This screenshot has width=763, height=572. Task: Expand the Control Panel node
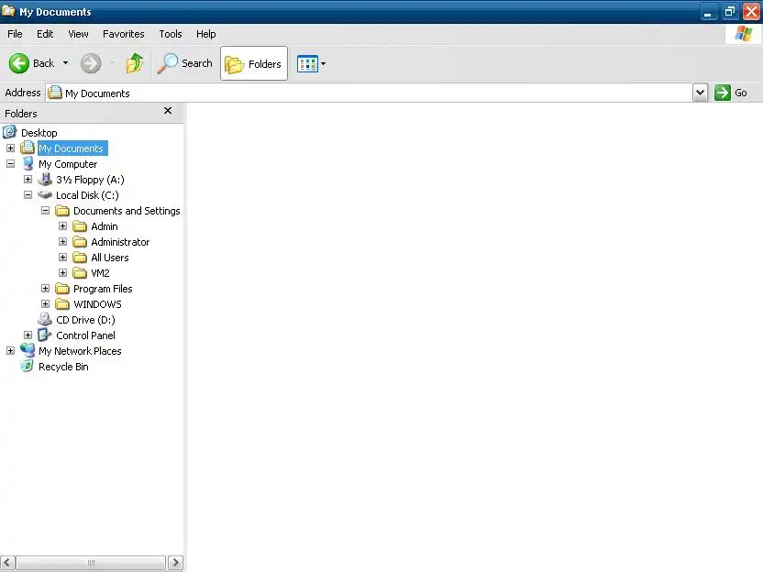click(x=28, y=335)
